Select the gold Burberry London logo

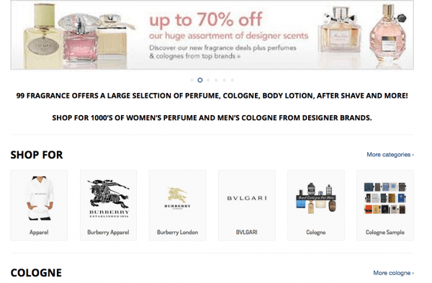pyautogui.click(x=177, y=198)
